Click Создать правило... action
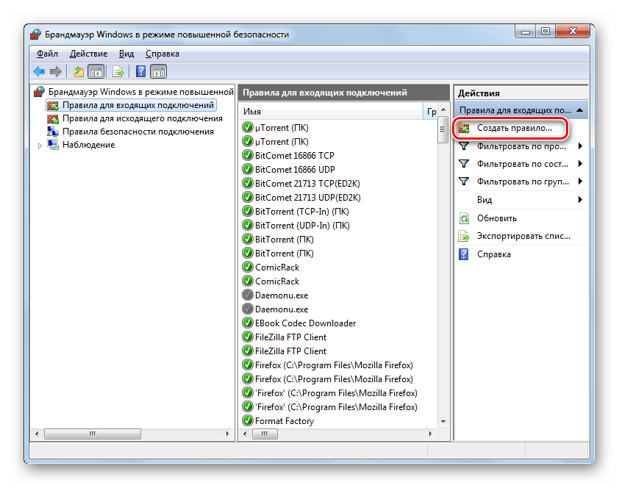Image resolution: width=619 pixels, height=488 pixels. point(515,128)
